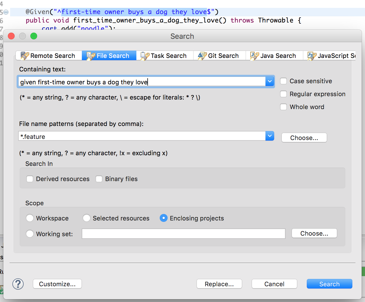Click inside the Working set text field
The height and width of the screenshot is (302, 365).
[x=183, y=233]
